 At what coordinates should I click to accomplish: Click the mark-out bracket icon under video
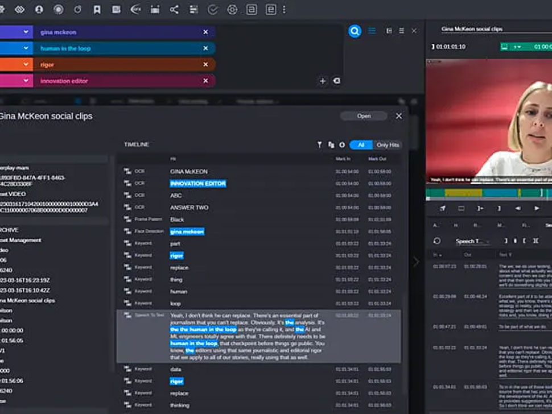point(499,208)
